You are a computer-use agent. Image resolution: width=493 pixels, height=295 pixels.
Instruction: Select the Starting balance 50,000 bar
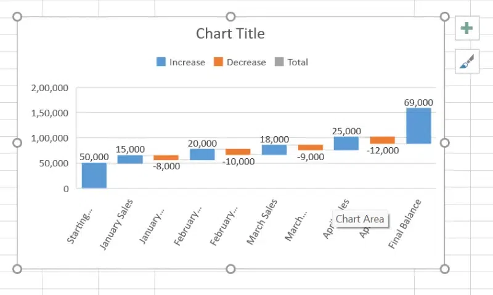point(94,176)
